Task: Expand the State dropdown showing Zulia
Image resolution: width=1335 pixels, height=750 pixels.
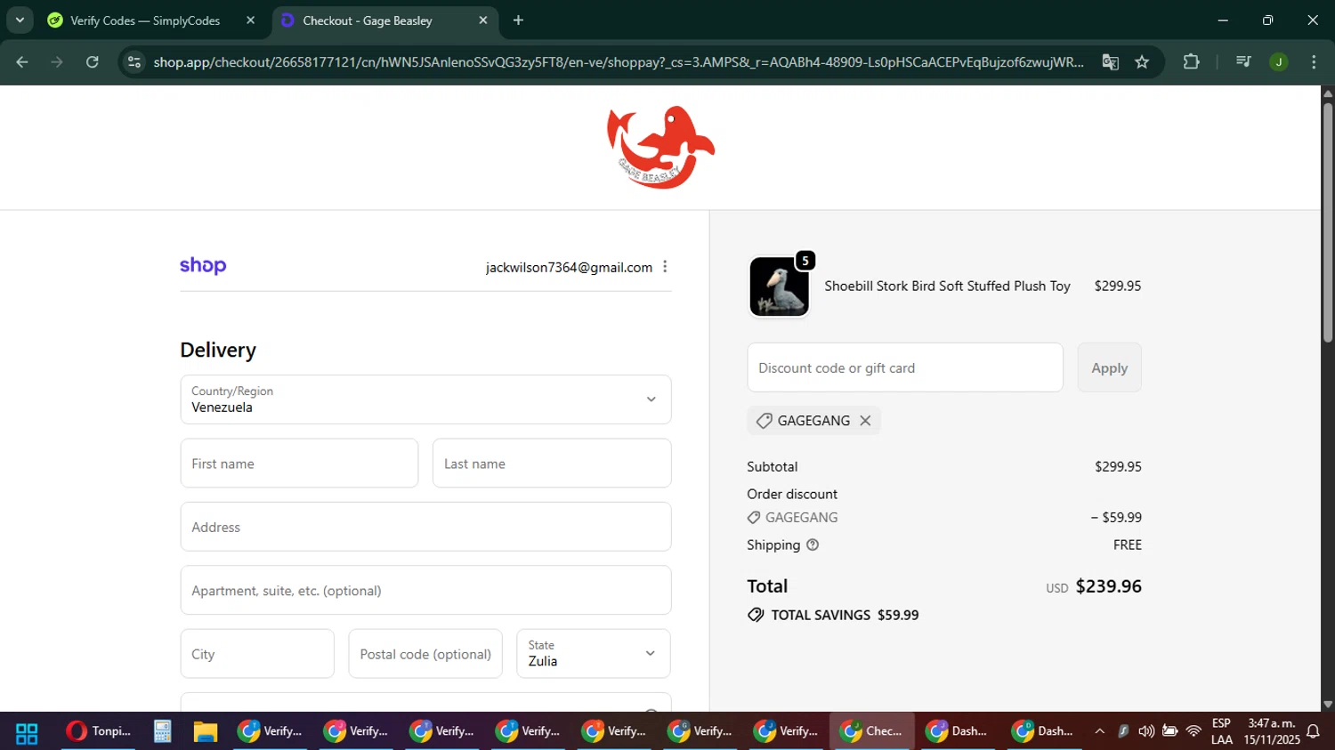Action: click(594, 654)
